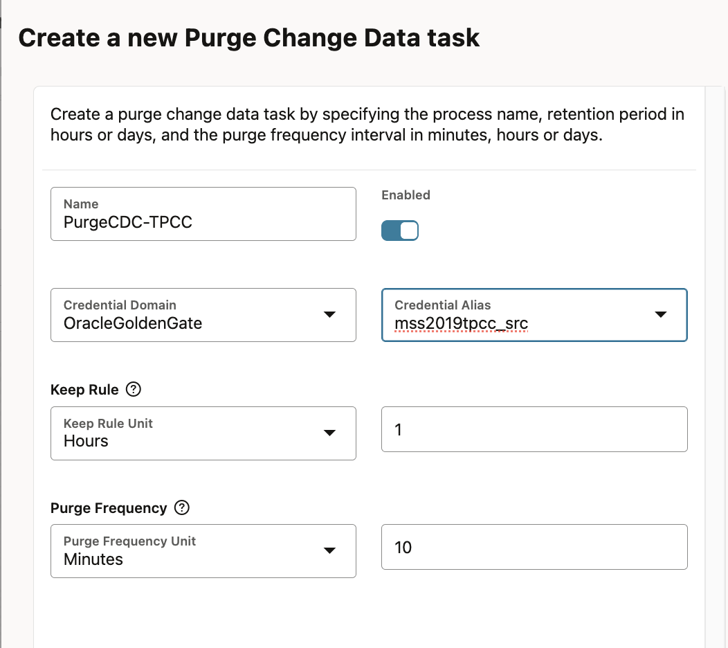Click the Purge Frequency Unit dropdown caret
This screenshot has width=728, height=648.
click(x=331, y=551)
